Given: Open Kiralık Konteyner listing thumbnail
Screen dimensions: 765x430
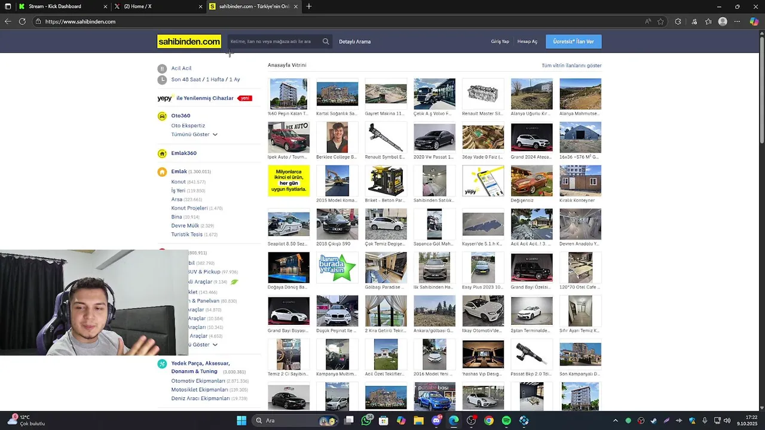Looking at the screenshot, I should (580, 180).
